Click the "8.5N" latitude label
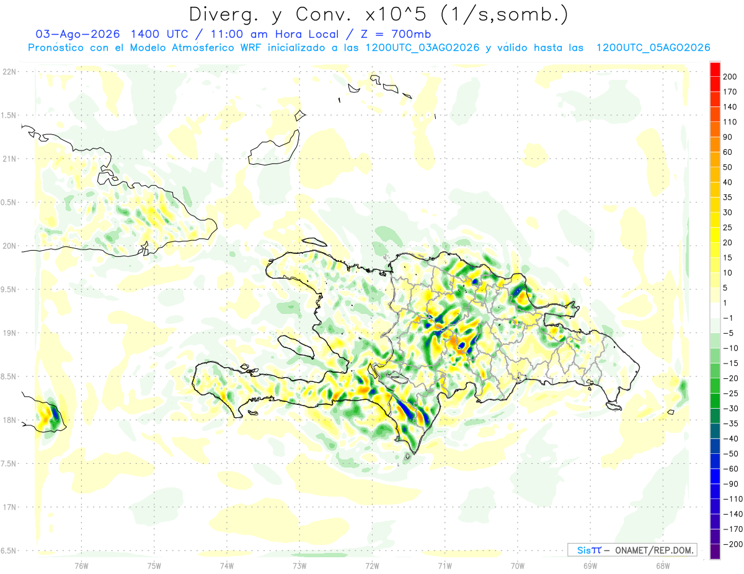 9,376
